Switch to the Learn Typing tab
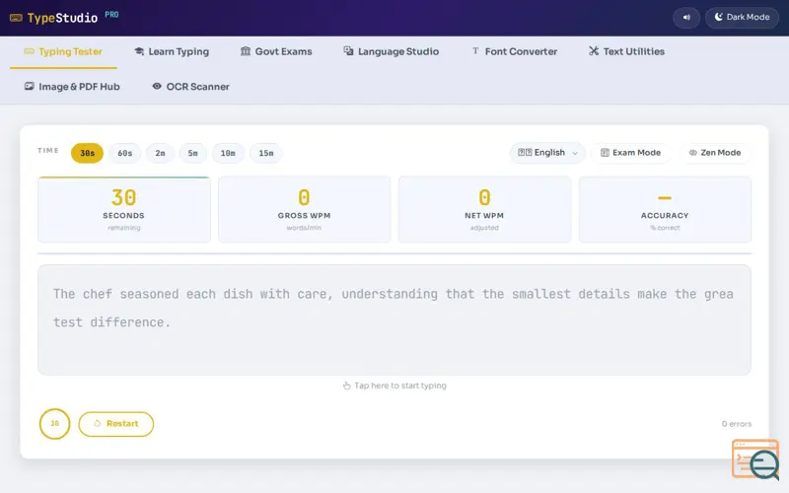Image resolution: width=789 pixels, height=493 pixels. [172, 52]
